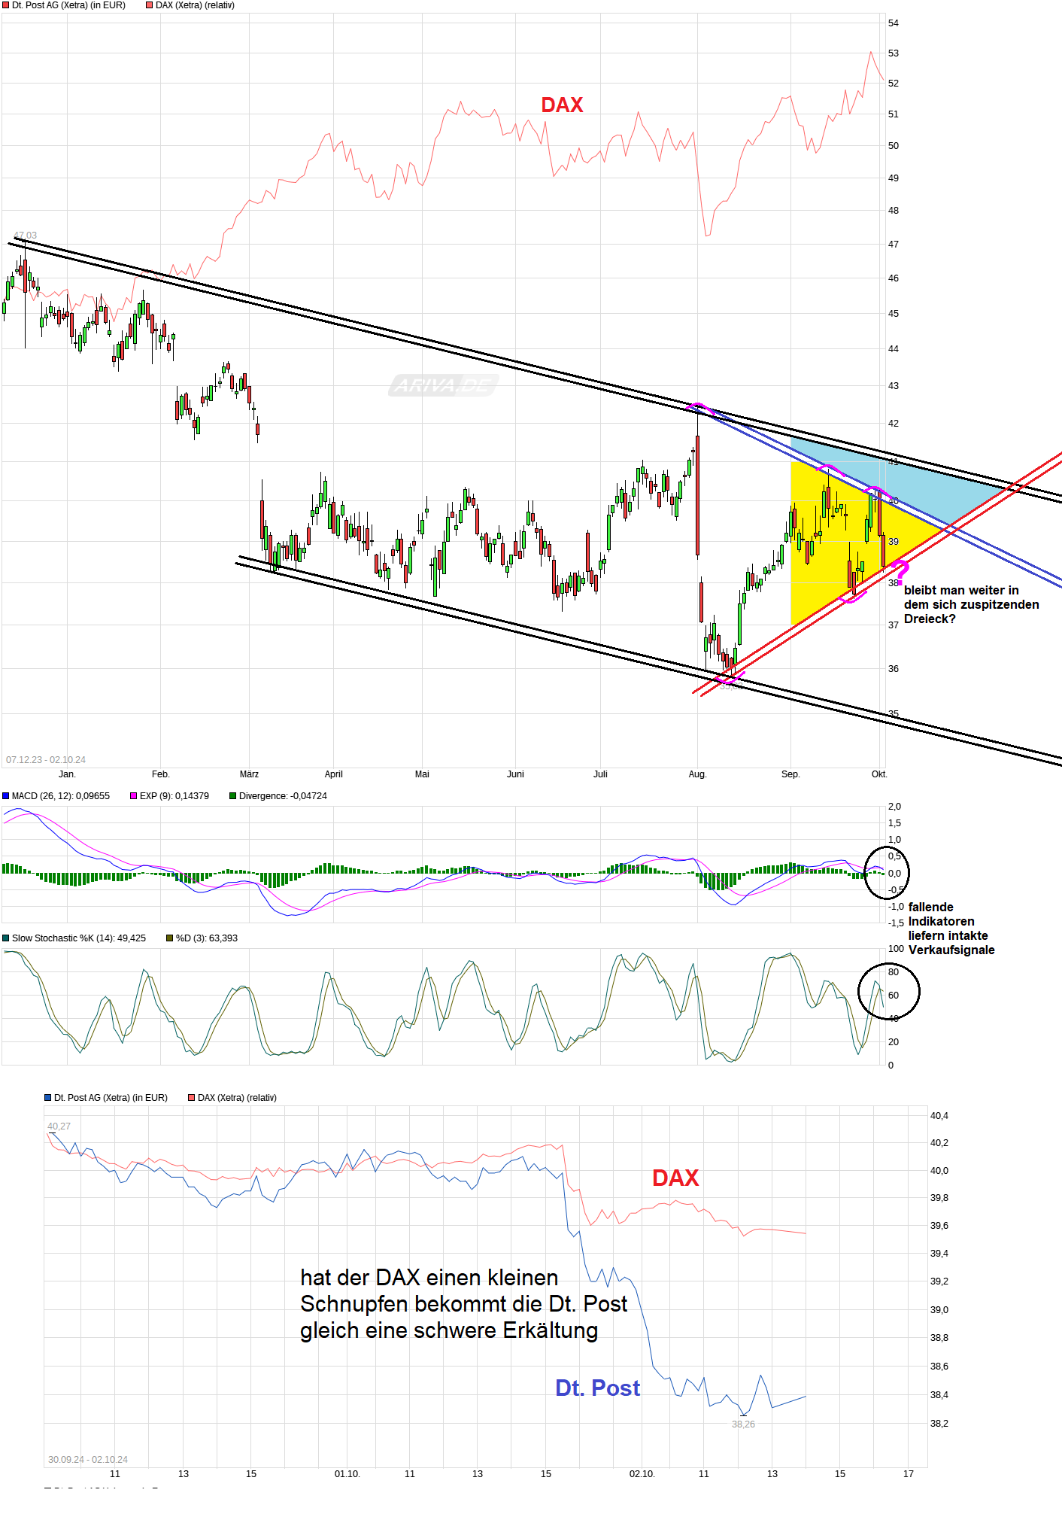This screenshot has width=1062, height=1514.
Task: Click the green Divergence legend swatch
Action: (233, 795)
